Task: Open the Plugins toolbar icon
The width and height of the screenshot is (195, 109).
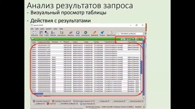Action: coord(102,34)
